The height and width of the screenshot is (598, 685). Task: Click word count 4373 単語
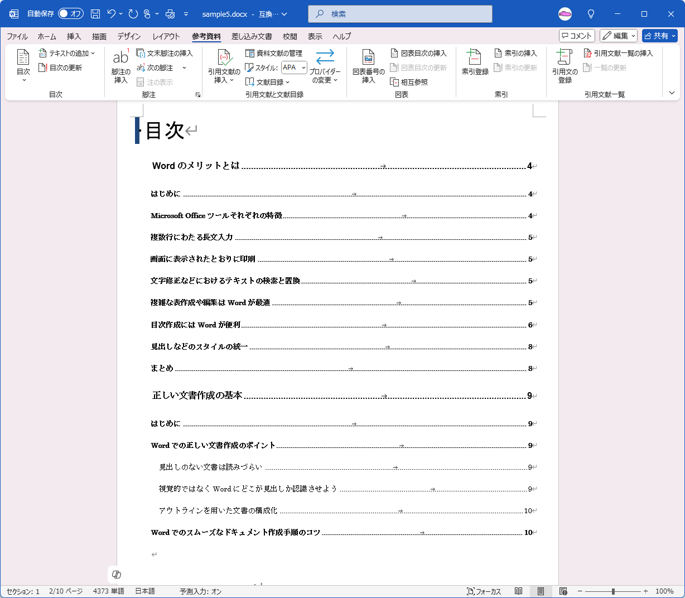point(109,591)
